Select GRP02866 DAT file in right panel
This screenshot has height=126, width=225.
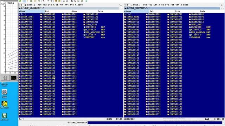[x=200, y=27]
